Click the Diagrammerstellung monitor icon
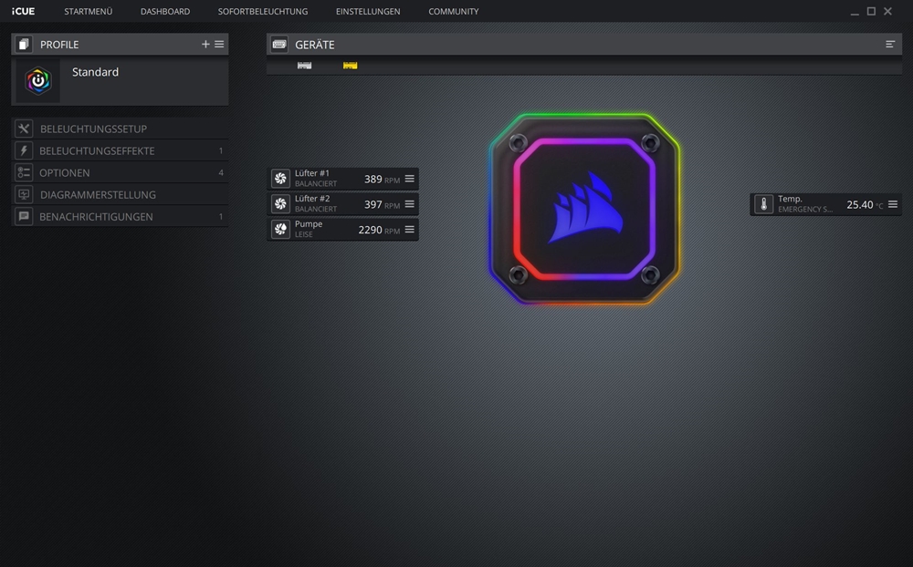The height and width of the screenshot is (567, 913). [x=24, y=194]
